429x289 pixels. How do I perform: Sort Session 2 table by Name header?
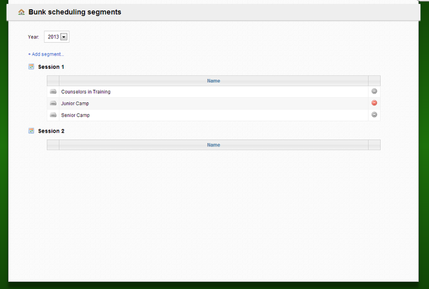(213, 145)
